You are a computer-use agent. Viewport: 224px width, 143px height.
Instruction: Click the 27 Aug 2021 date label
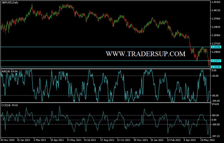(107, 140)
